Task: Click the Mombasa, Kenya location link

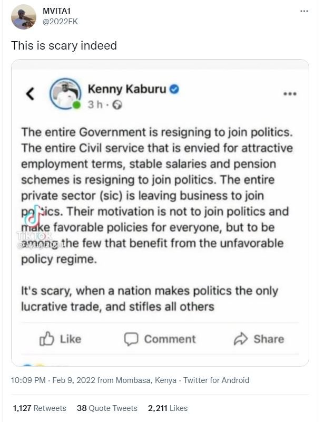Action: 145,379
